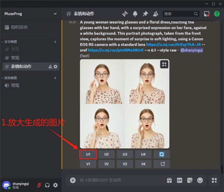Click the attachment plus button

(73, 180)
